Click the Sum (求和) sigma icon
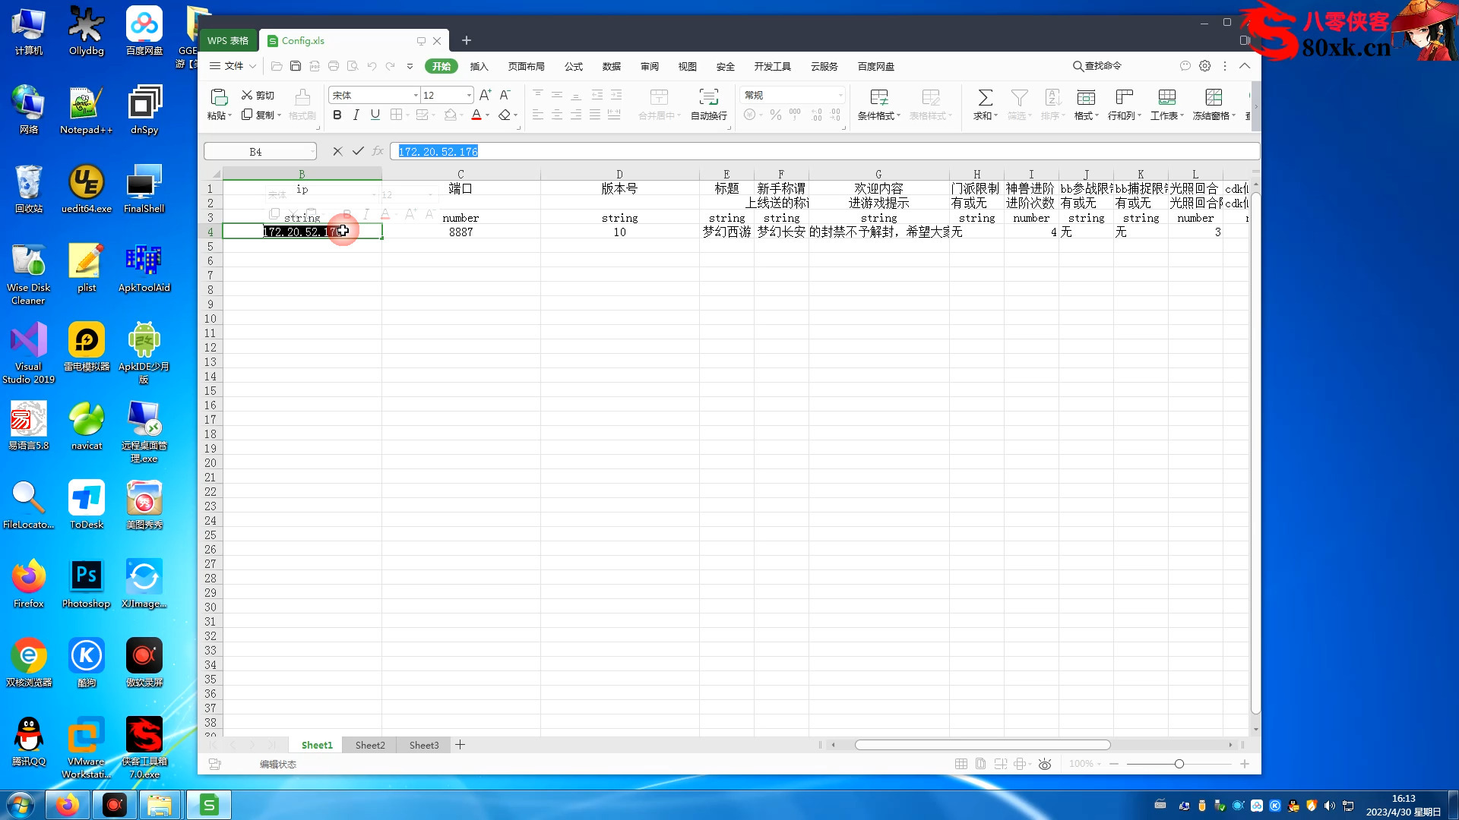The image size is (1459, 820). [x=985, y=97]
